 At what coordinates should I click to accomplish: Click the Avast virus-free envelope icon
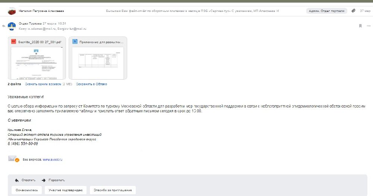(x=13, y=159)
